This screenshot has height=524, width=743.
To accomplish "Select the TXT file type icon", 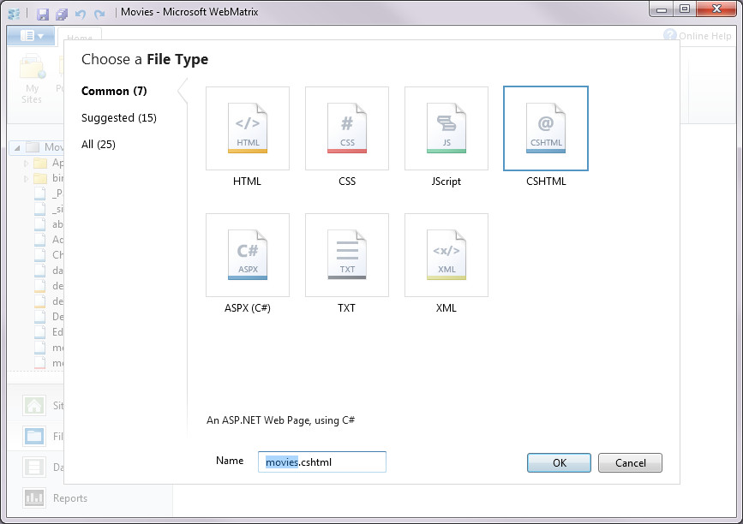I will 347,255.
